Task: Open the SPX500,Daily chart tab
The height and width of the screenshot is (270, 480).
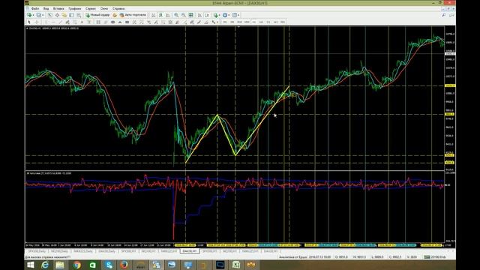Action: tap(37, 251)
